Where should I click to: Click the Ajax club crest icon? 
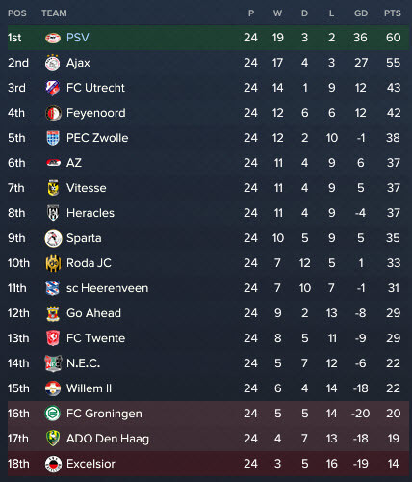(53, 63)
